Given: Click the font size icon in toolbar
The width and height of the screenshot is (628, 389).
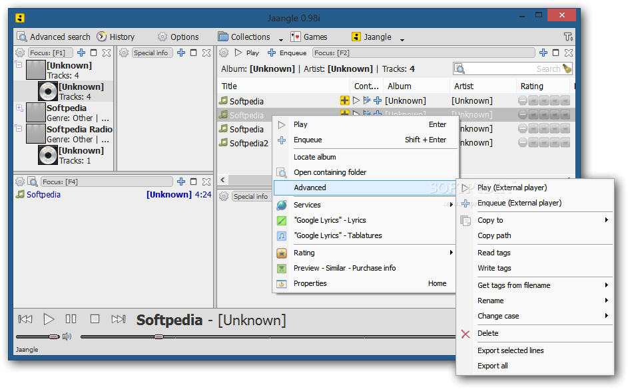Looking at the screenshot, I should [x=568, y=37].
